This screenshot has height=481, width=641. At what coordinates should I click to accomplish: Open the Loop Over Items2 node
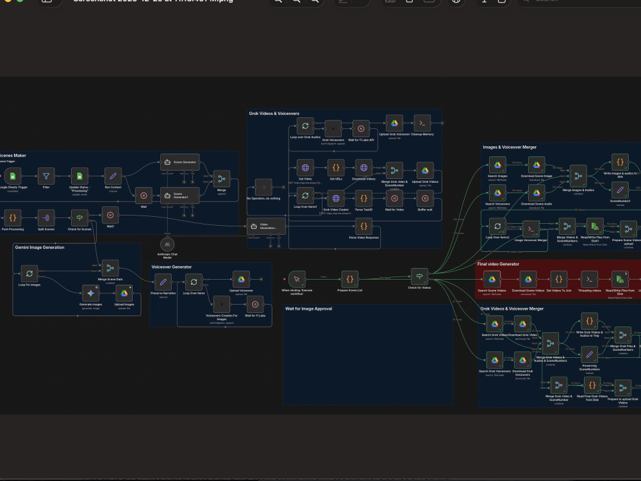tap(497, 226)
